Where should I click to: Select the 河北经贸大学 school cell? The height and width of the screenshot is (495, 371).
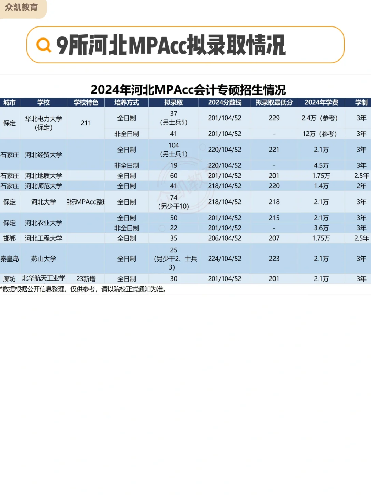pyautogui.click(x=44, y=155)
